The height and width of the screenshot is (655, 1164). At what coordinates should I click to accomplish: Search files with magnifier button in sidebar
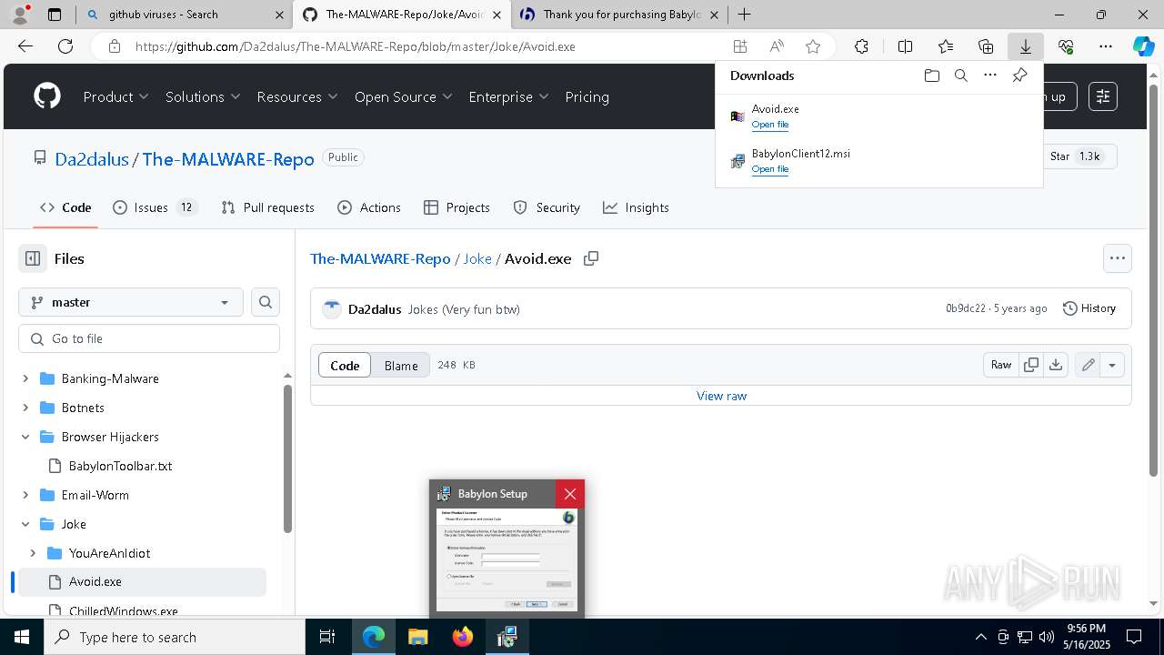pyautogui.click(x=266, y=302)
